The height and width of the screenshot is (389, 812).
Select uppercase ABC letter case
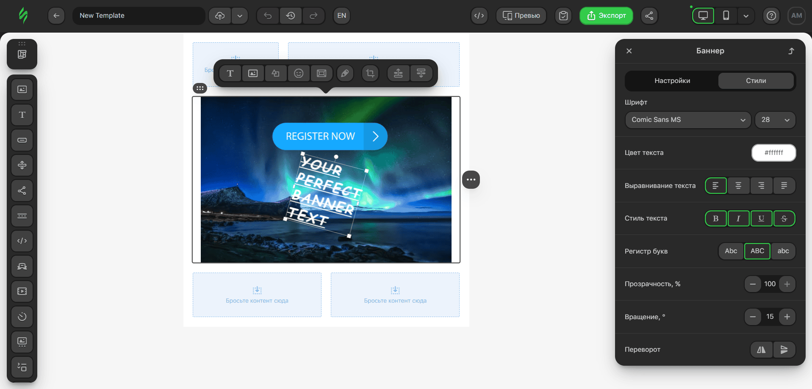pyautogui.click(x=757, y=251)
